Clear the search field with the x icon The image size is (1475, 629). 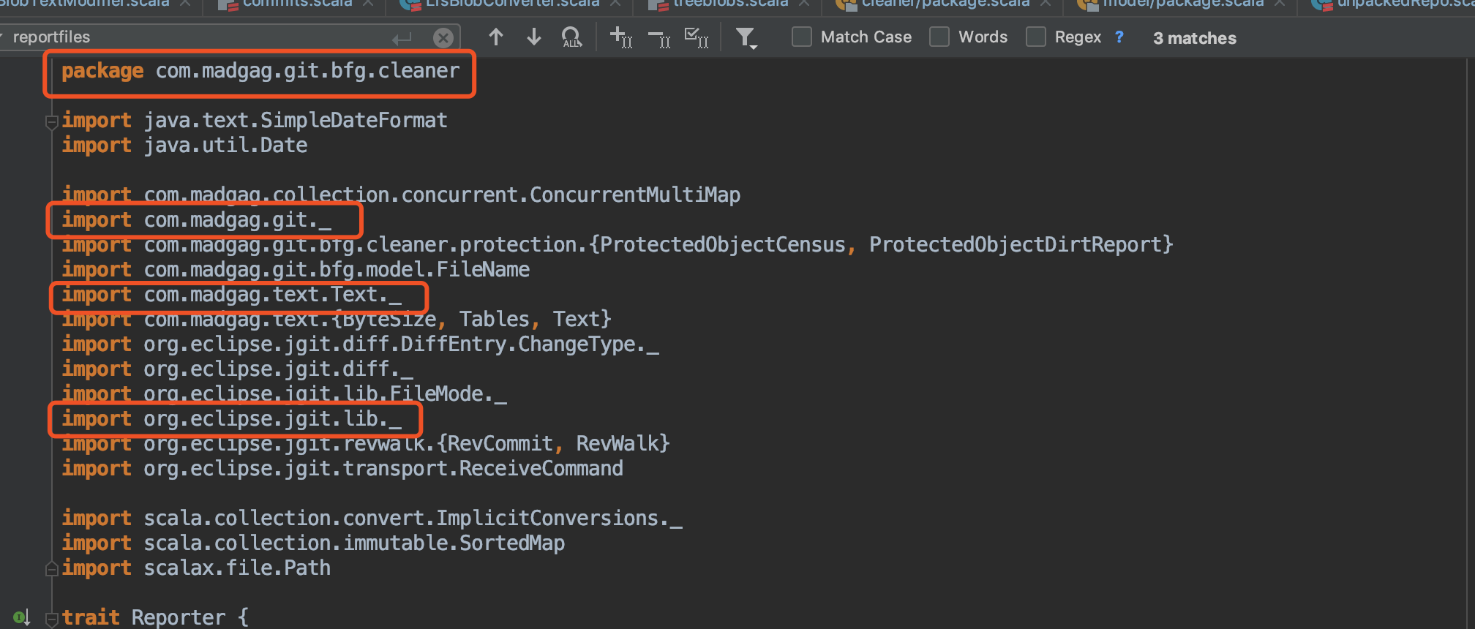pos(443,37)
